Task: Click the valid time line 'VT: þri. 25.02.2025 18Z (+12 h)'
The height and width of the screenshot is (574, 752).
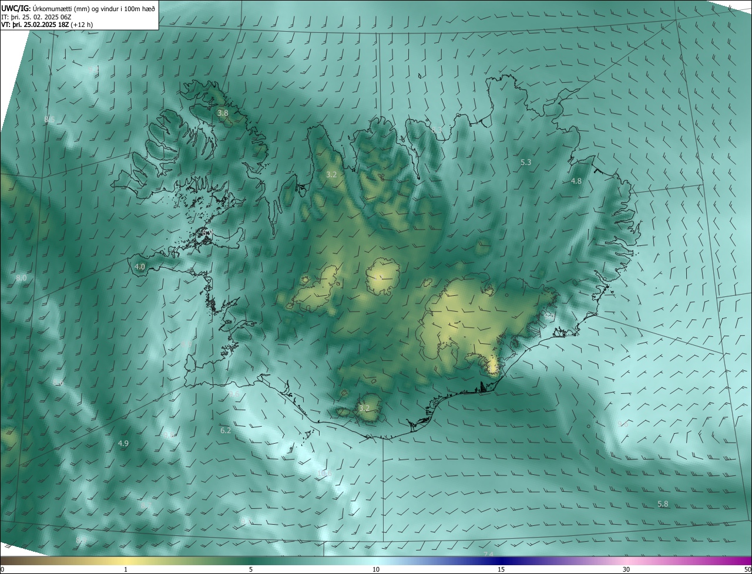Action: click(x=47, y=25)
